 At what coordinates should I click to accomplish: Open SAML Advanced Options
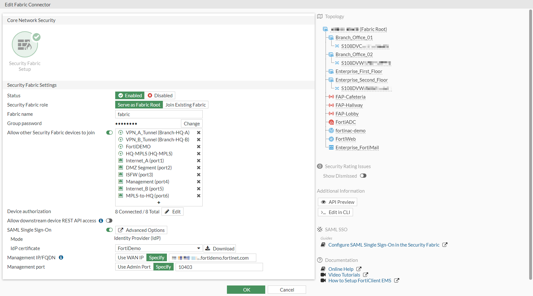click(x=141, y=230)
